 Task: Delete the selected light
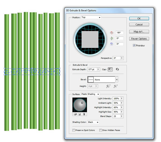[84, 114]
